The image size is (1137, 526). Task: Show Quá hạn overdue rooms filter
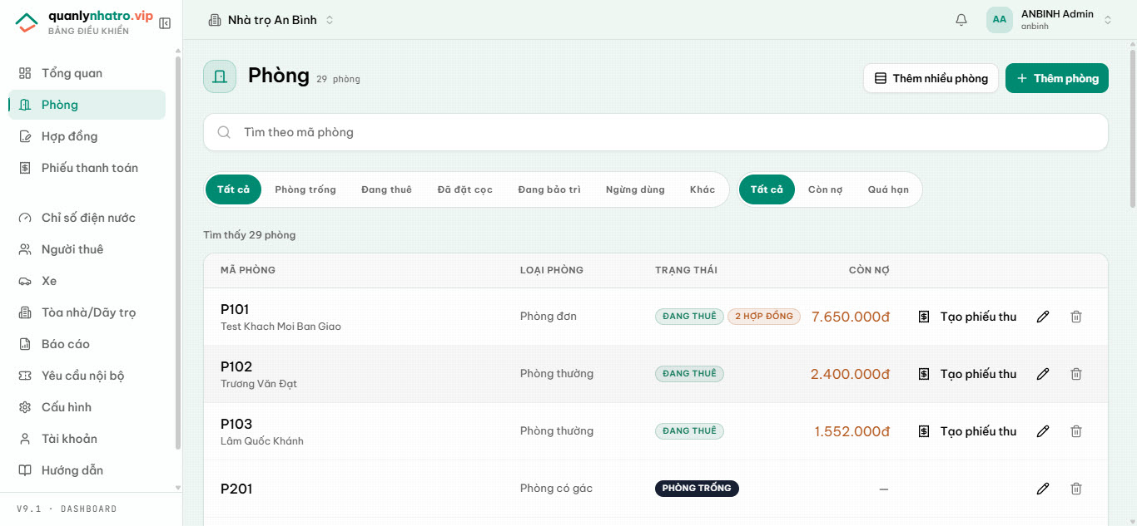[x=888, y=189]
